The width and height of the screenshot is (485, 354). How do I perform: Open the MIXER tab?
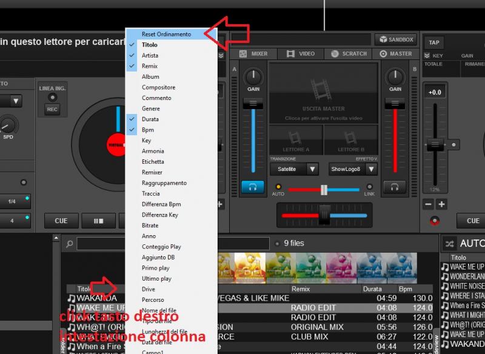tap(253, 54)
